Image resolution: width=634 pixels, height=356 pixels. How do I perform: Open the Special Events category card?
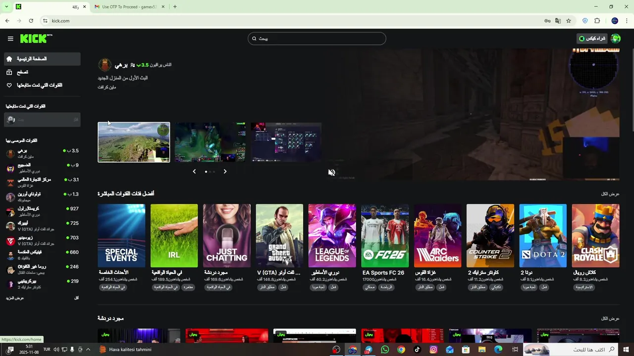click(121, 236)
